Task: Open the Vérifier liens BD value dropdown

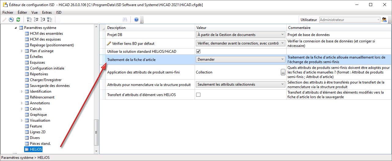Action: point(240,43)
